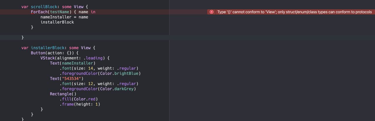Click '.font(size: 14, weight: .regular)' line

click(x=99, y=68)
